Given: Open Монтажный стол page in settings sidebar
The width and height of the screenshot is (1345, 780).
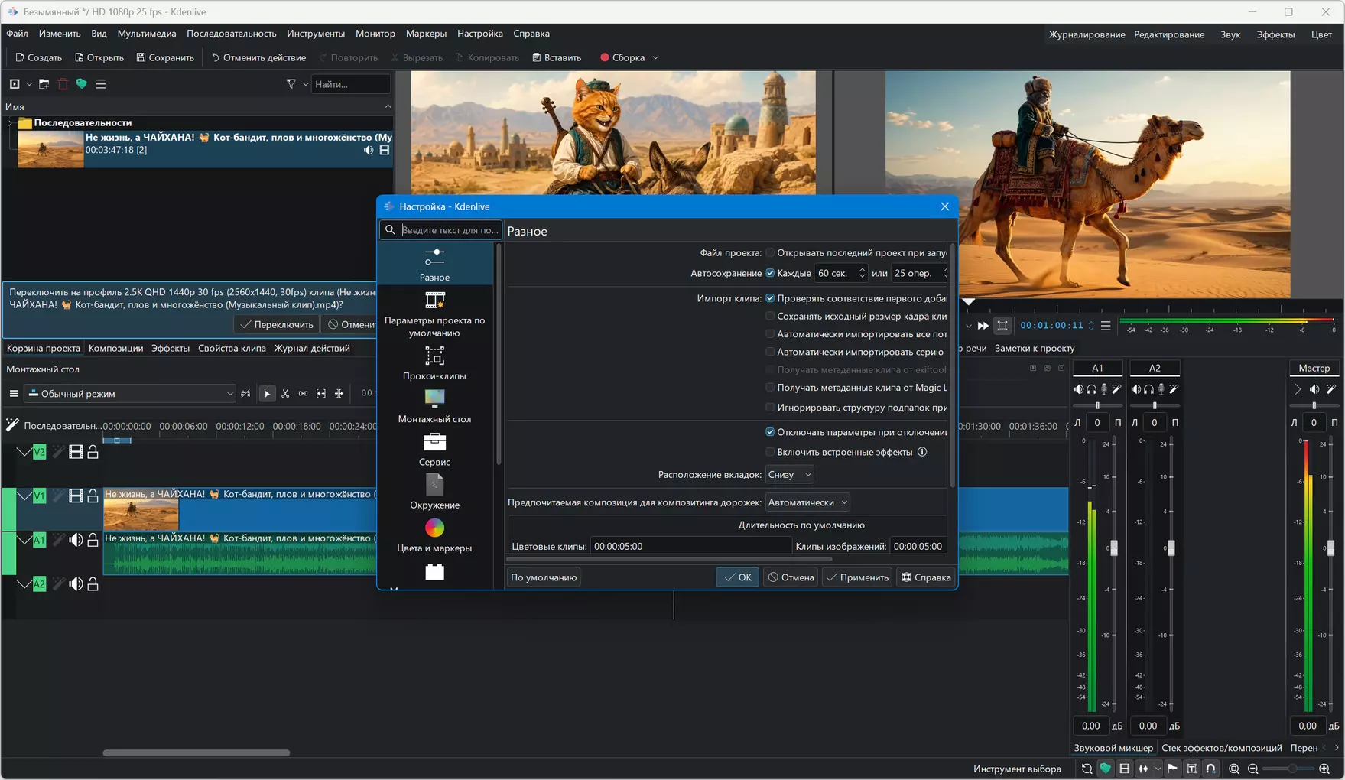Looking at the screenshot, I should pos(434,406).
